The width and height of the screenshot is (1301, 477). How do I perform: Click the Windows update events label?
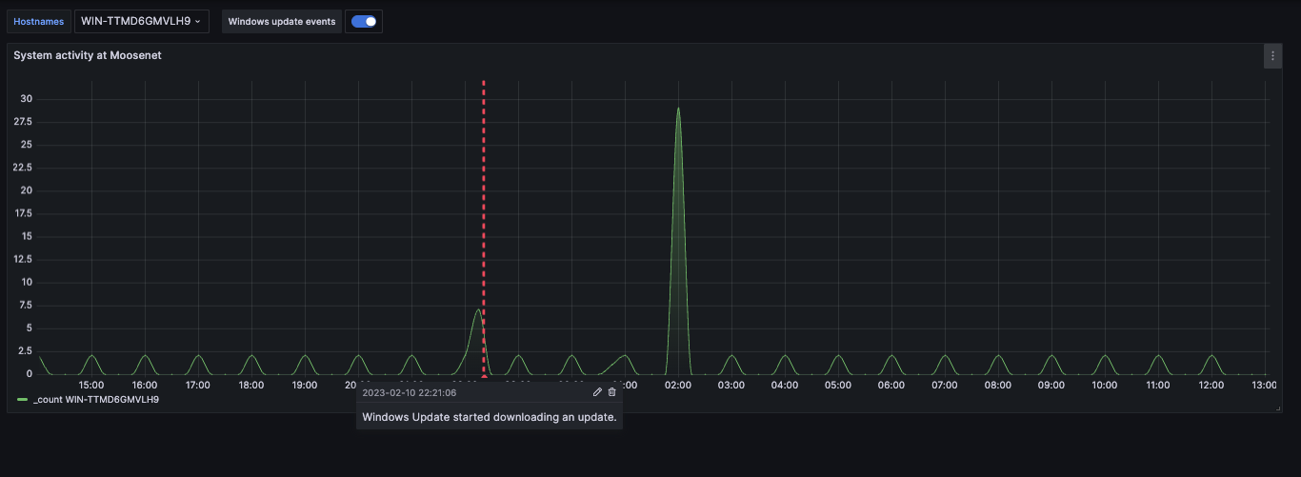281,22
